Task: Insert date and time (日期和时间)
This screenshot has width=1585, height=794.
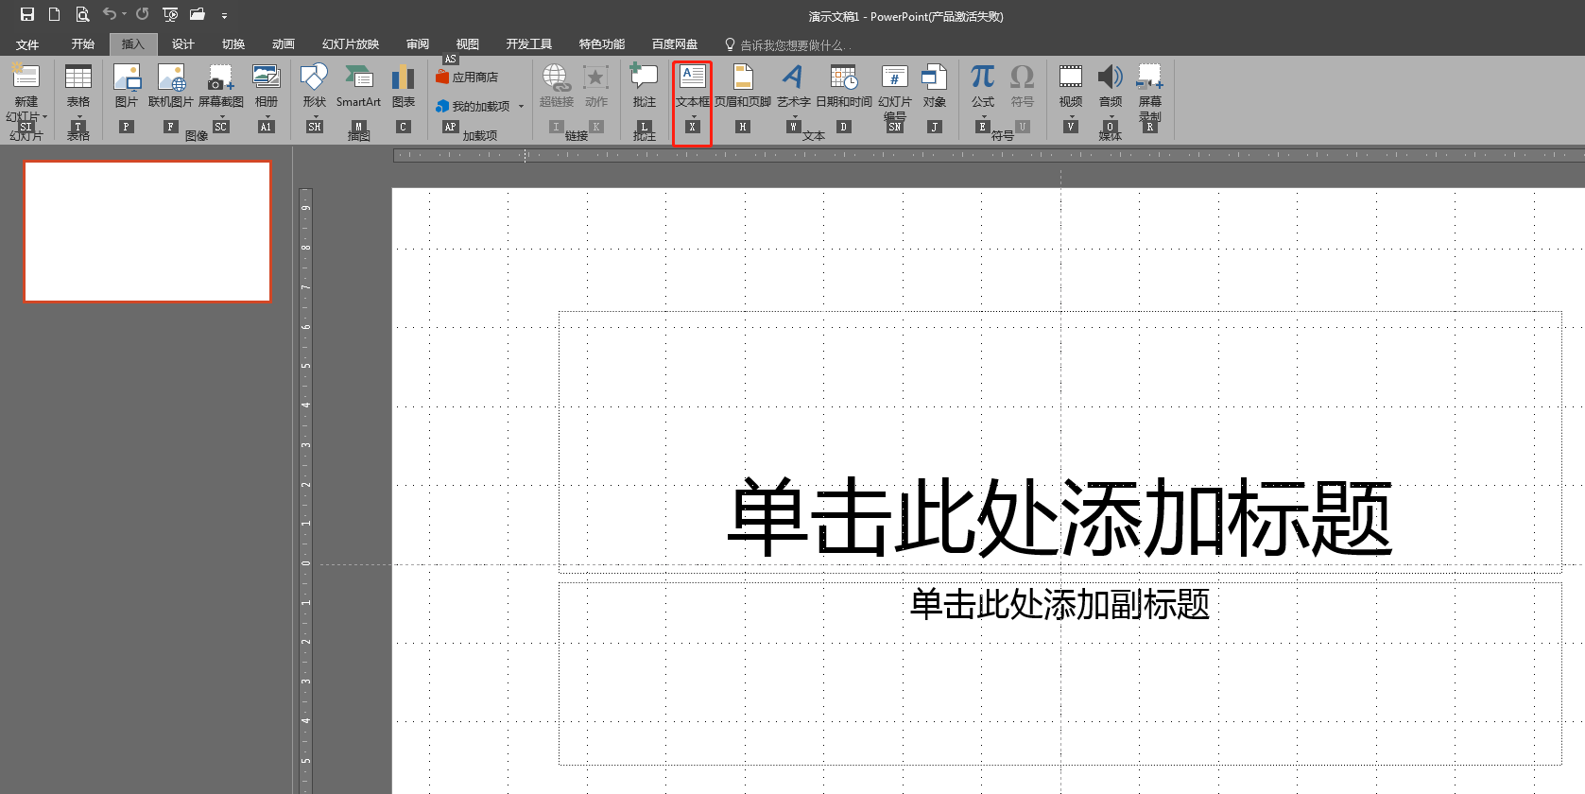Action: click(844, 87)
